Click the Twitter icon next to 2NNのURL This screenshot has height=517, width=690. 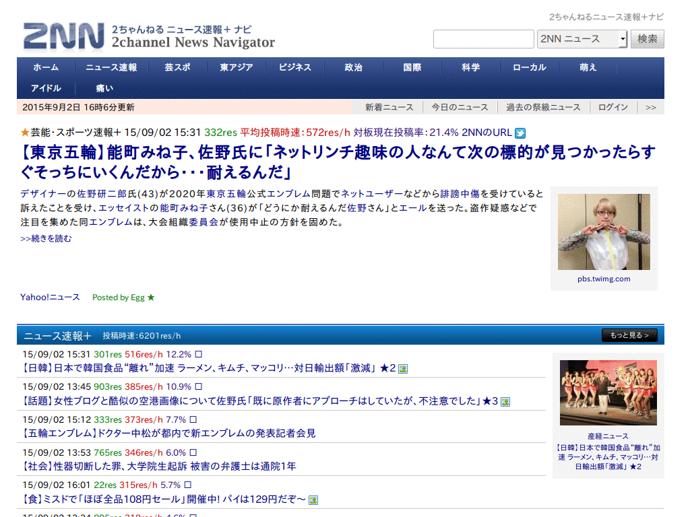520,133
